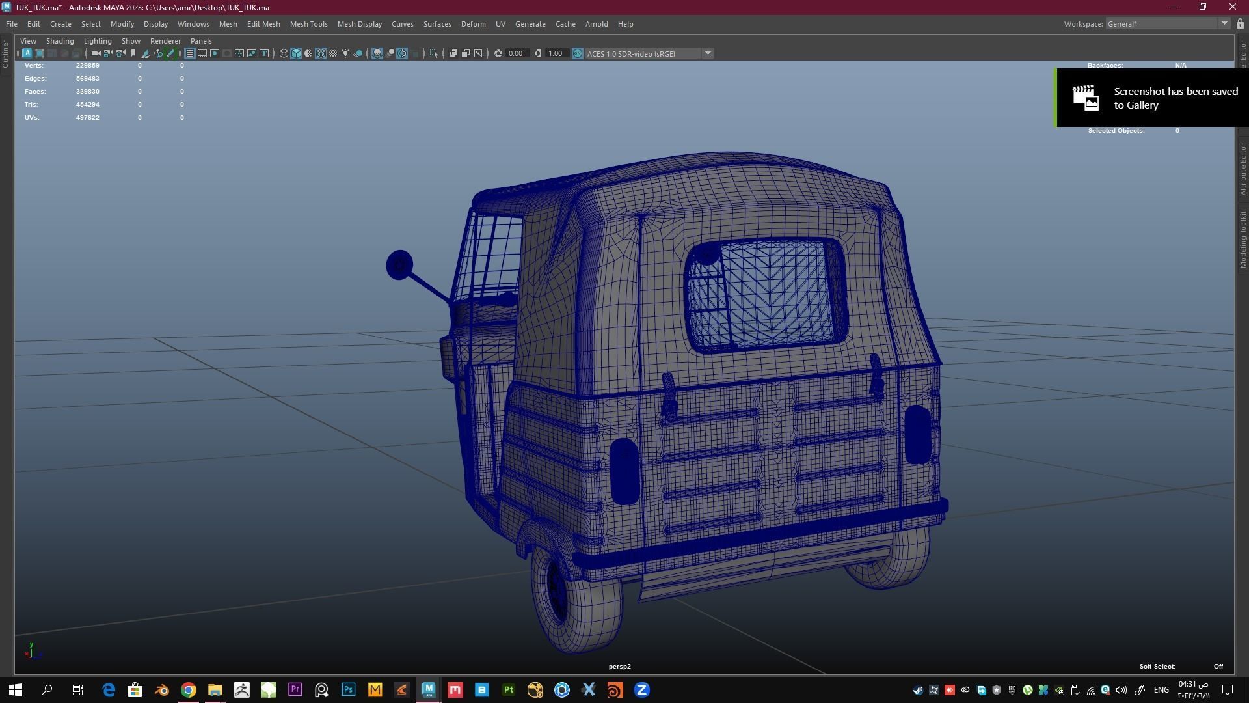The height and width of the screenshot is (703, 1249).
Task: Open the Edit Mesh menu
Action: click(x=263, y=24)
